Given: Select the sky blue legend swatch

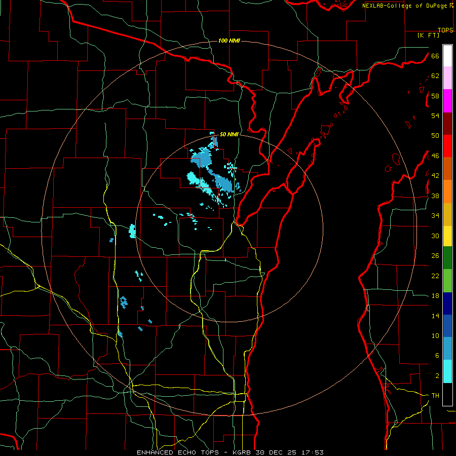Looking at the screenshot, I should click(x=447, y=349).
